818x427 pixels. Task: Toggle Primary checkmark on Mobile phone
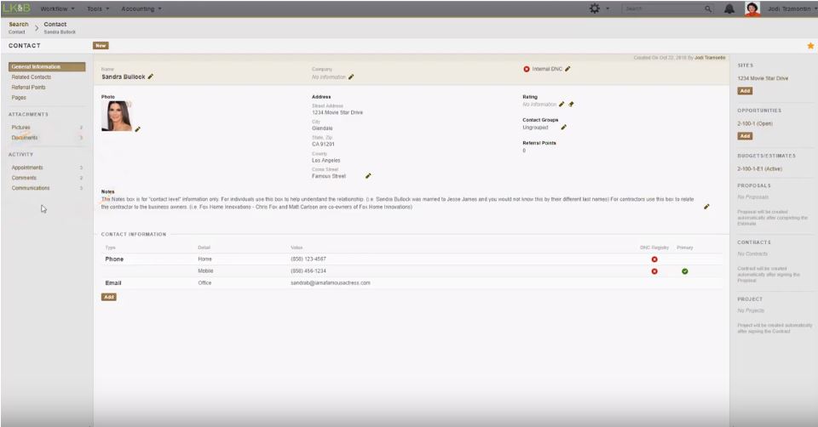point(685,271)
